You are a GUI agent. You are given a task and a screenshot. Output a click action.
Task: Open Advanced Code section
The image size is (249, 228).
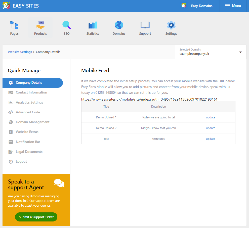[28, 112]
